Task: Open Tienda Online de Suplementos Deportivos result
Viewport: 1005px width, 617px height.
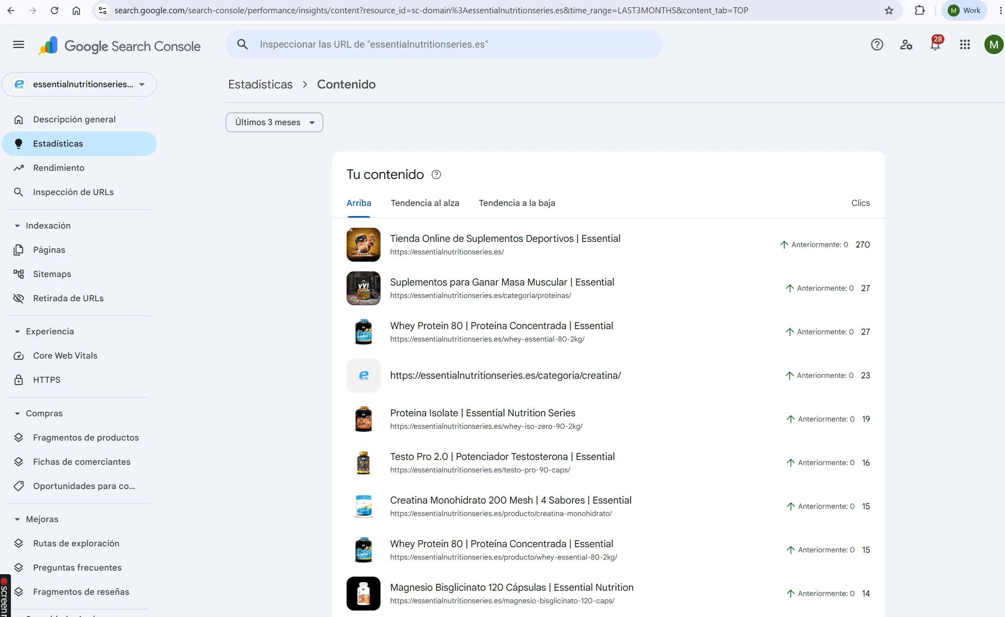Action: click(x=608, y=244)
